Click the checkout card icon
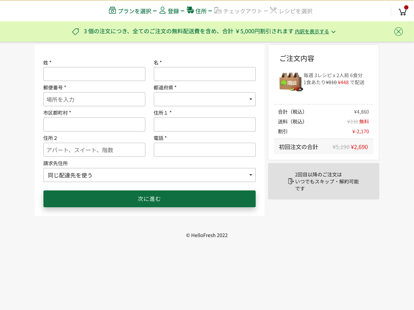Viewport: 414px width, 310px height. 218,10
